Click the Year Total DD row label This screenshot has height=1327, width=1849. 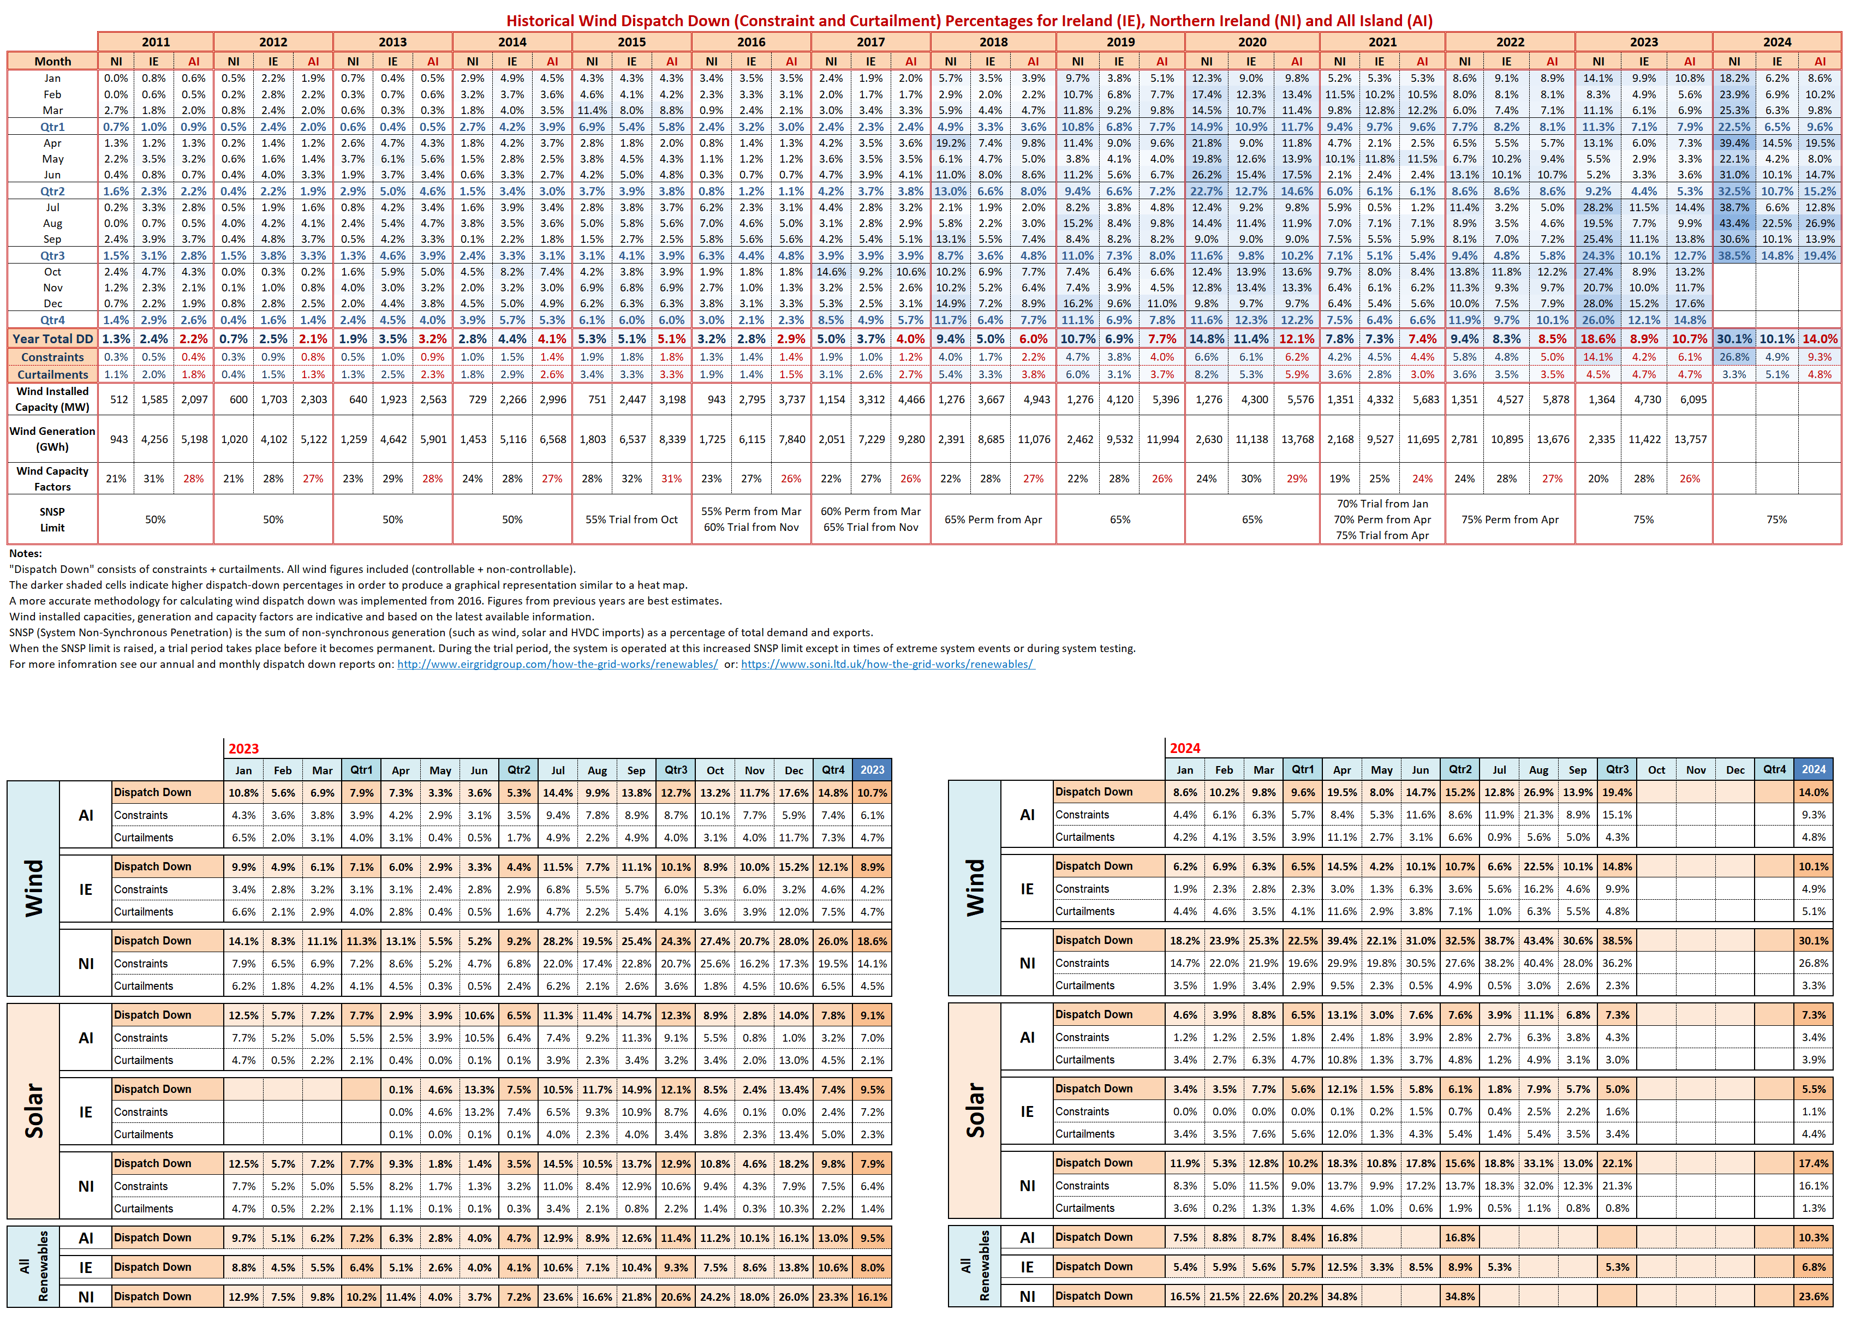(52, 338)
